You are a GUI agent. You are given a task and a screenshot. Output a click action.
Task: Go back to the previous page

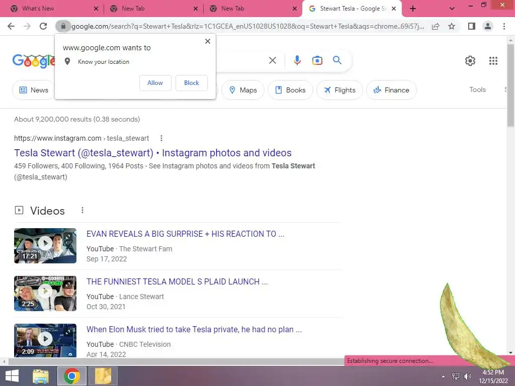11,26
